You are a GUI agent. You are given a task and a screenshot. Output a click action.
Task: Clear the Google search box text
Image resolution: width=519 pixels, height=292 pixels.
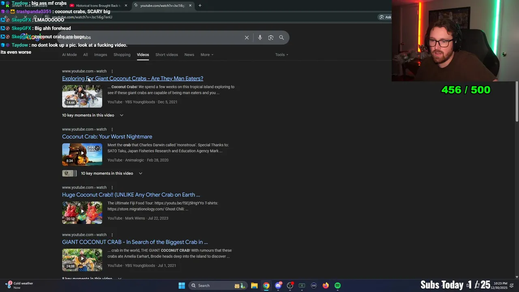[247, 37]
